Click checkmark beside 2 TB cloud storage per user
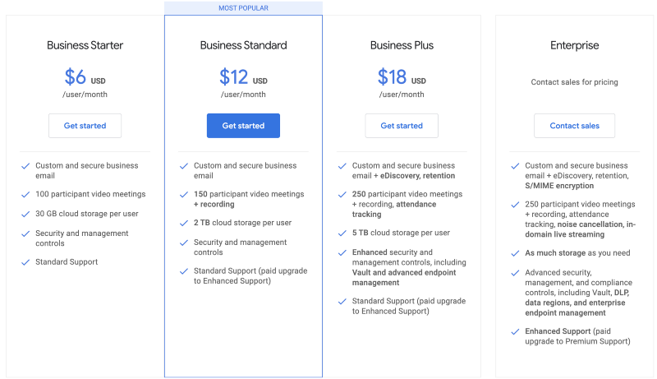657x379 pixels. [x=184, y=223]
